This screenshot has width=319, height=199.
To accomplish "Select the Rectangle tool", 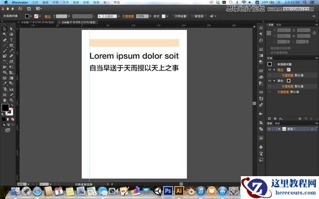I will [x=11, y=46].
